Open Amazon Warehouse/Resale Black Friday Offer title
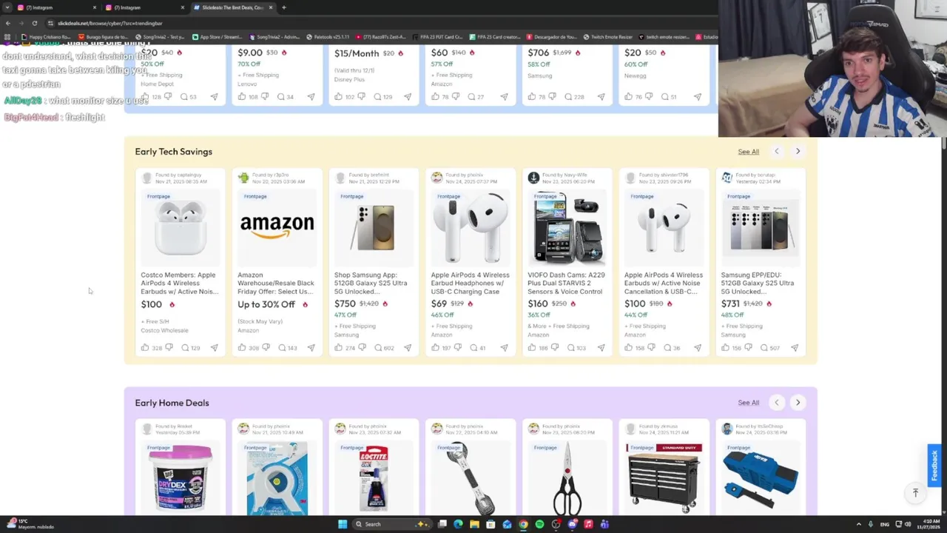 276,283
